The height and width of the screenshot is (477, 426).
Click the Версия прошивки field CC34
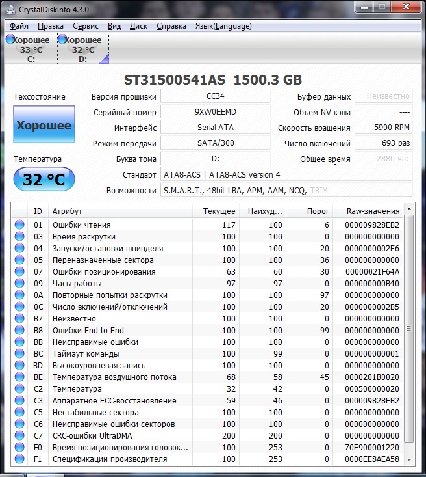click(216, 96)
